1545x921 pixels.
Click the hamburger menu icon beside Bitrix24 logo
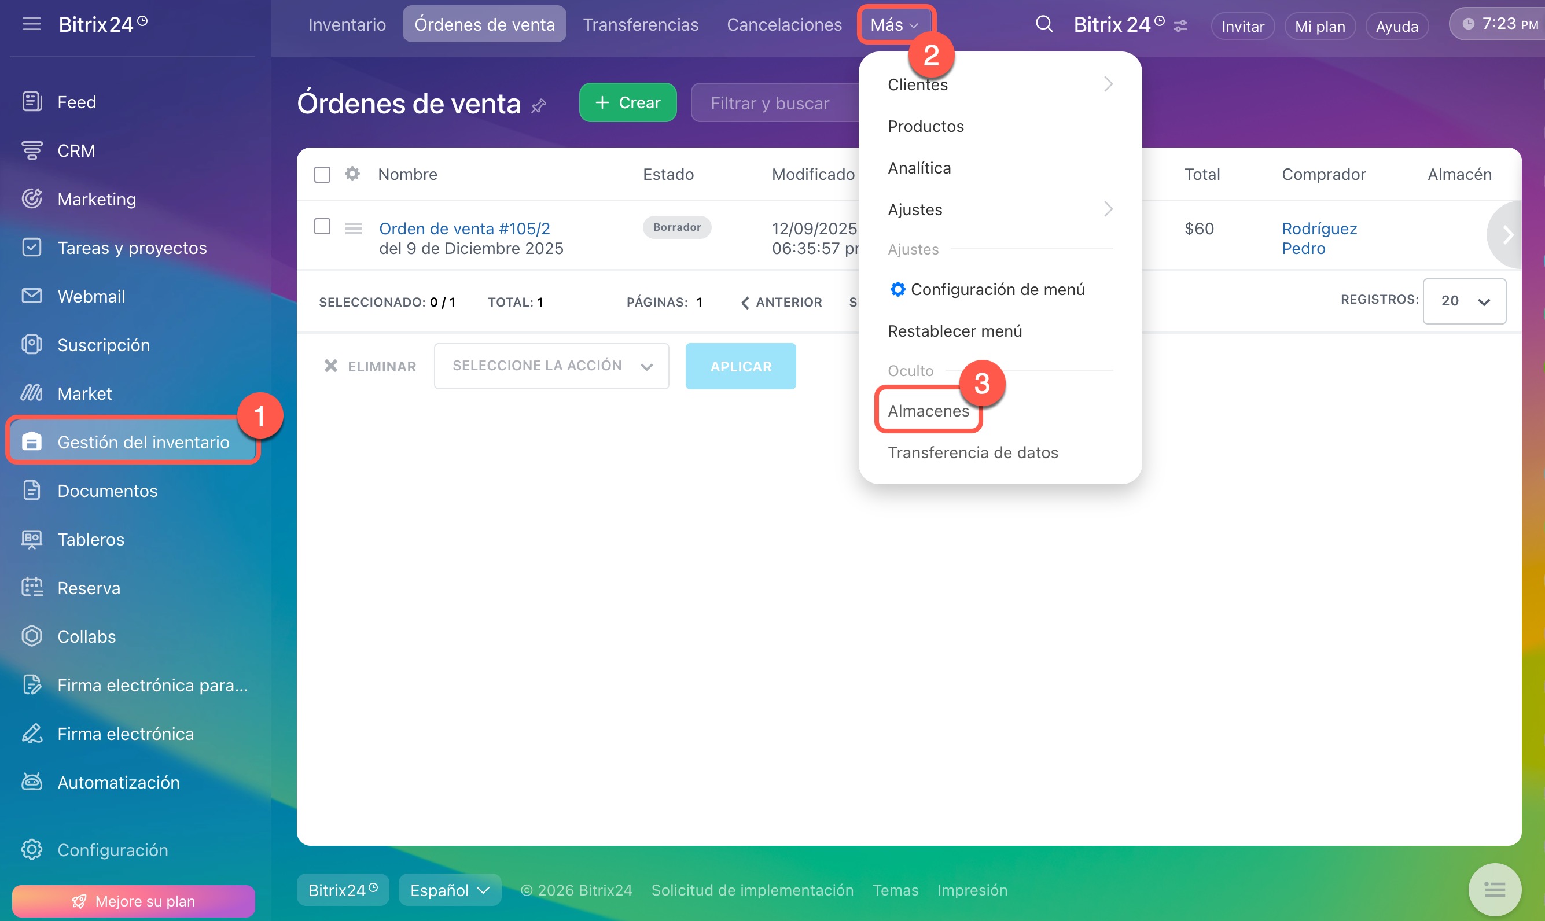[x=31, y=24]
